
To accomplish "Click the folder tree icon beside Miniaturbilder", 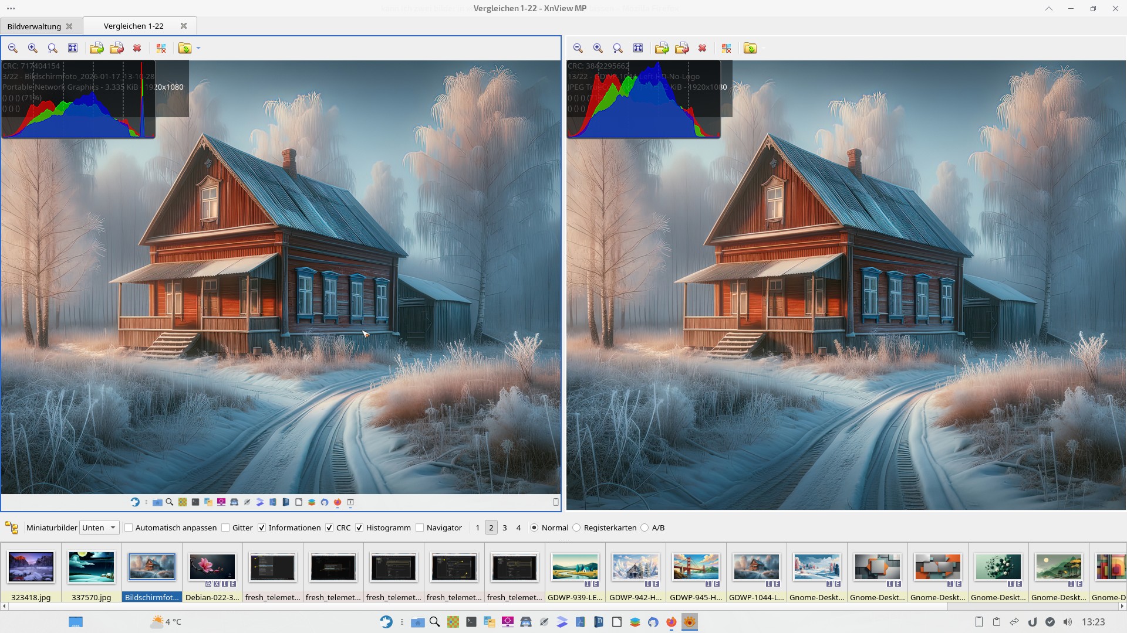I will pos(11,527).
